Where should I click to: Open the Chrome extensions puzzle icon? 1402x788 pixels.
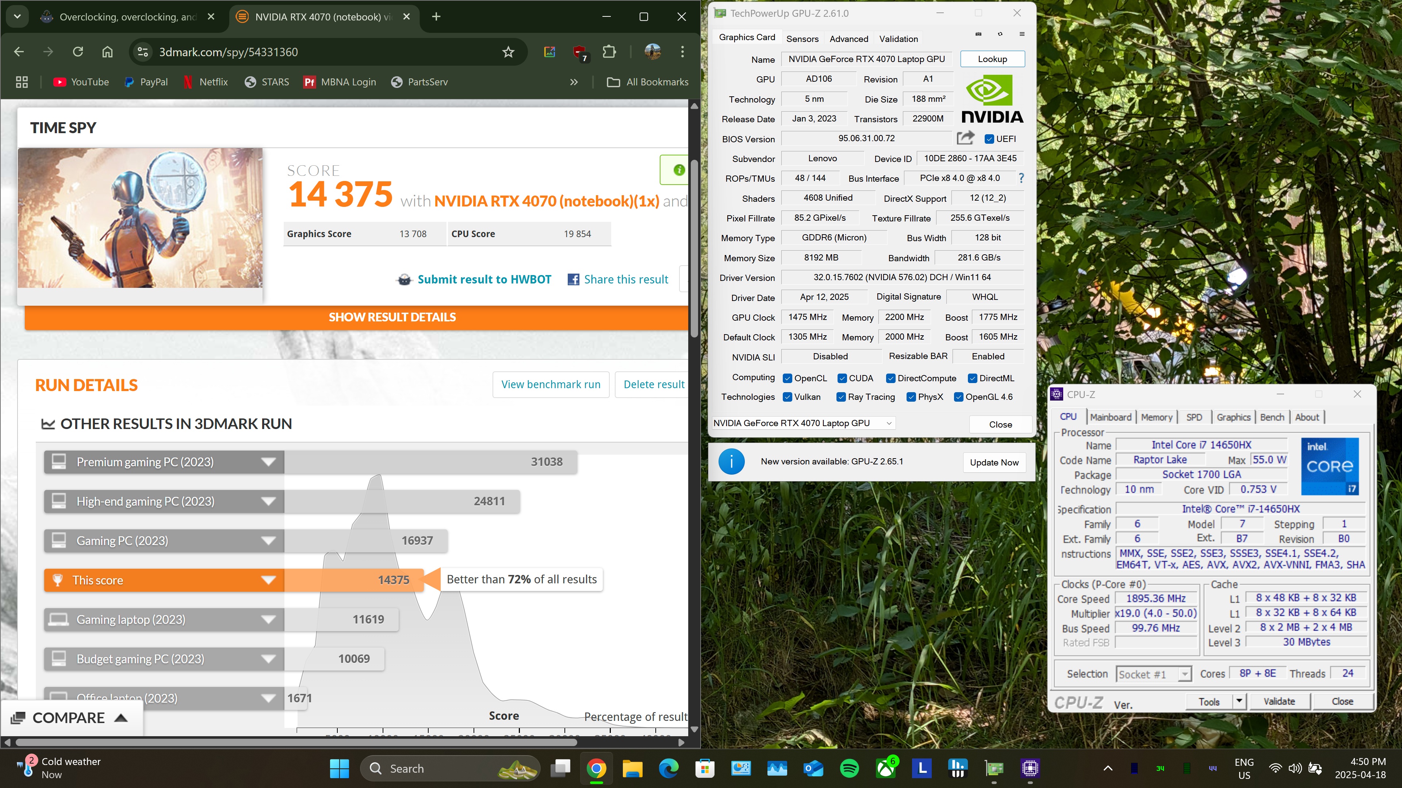click(610, 52)
